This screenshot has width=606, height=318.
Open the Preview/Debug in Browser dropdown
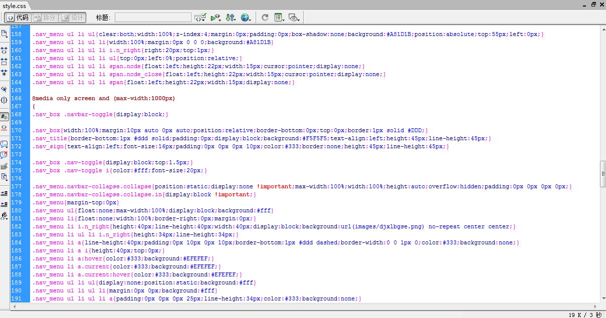pos(216,18)
